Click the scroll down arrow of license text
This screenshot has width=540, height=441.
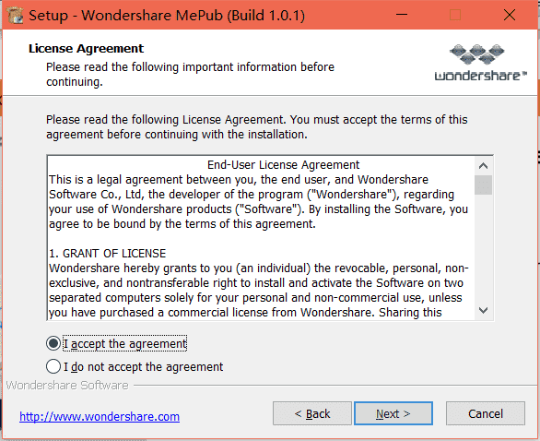(483, 310)
